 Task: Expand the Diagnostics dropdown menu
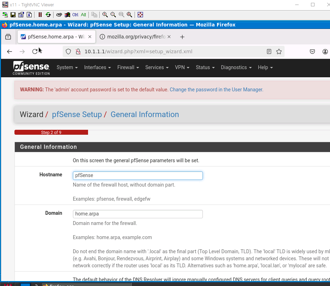click(x=236, y=67)
